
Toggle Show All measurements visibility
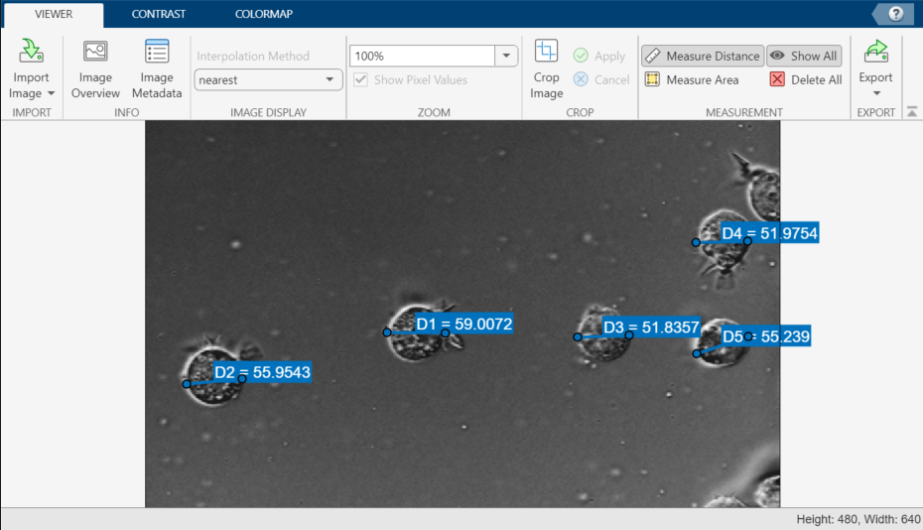pyautogui.click(x=803, y=56)
